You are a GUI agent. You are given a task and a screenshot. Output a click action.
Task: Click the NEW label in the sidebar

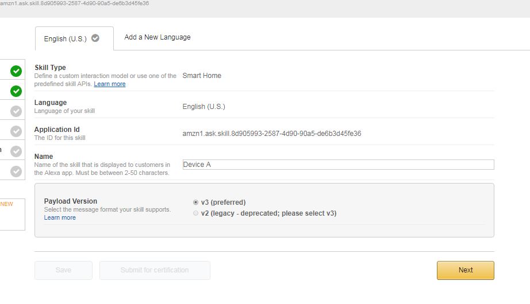[x=6, y=204]
